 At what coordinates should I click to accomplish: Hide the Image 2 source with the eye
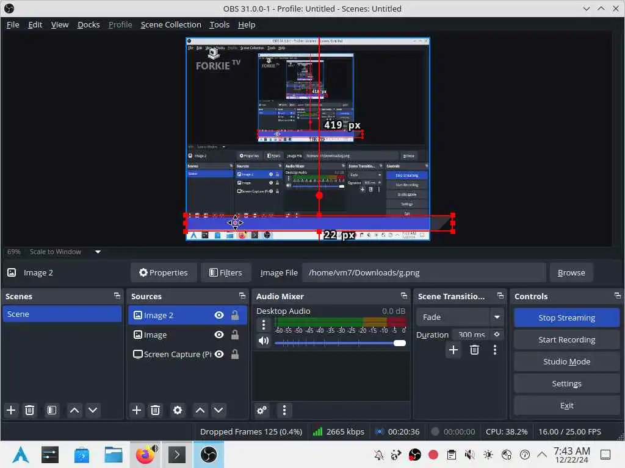point(219,315)
